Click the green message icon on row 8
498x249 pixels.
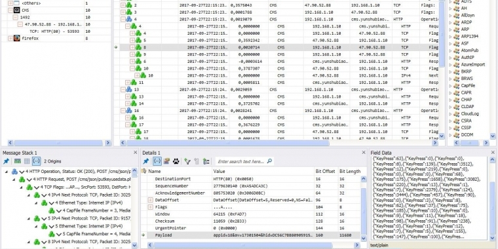[138, 47]
